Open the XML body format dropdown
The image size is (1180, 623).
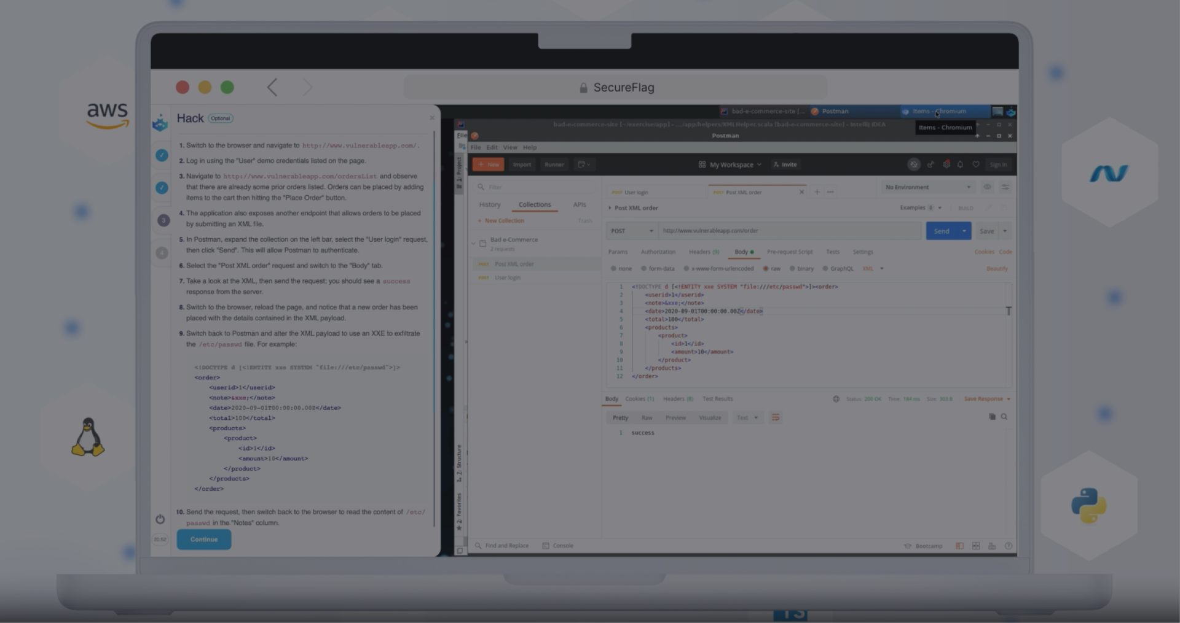873,269
